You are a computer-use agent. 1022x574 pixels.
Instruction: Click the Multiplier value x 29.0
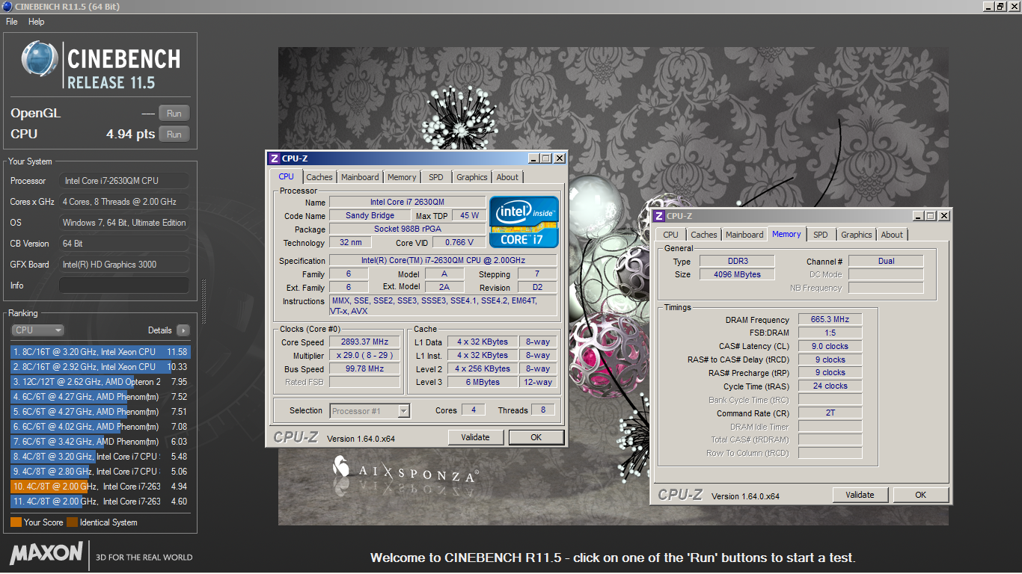coord(366,356)
